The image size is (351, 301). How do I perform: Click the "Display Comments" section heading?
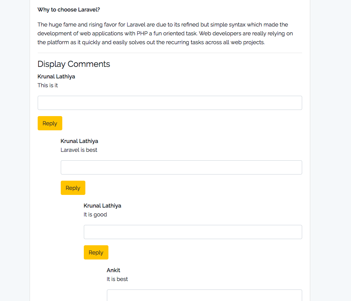(74, 64)
